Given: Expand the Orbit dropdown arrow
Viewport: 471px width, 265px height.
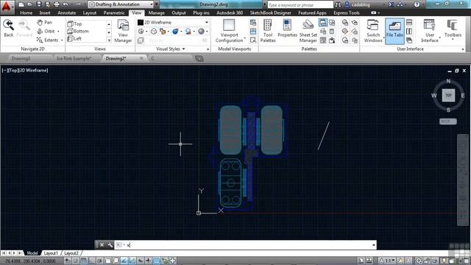Looking at the screenshot, I should click(58, 31).
